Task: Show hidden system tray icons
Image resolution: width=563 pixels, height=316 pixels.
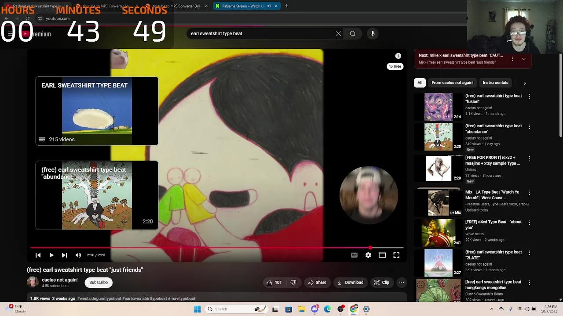Action: tap(492, 309)
